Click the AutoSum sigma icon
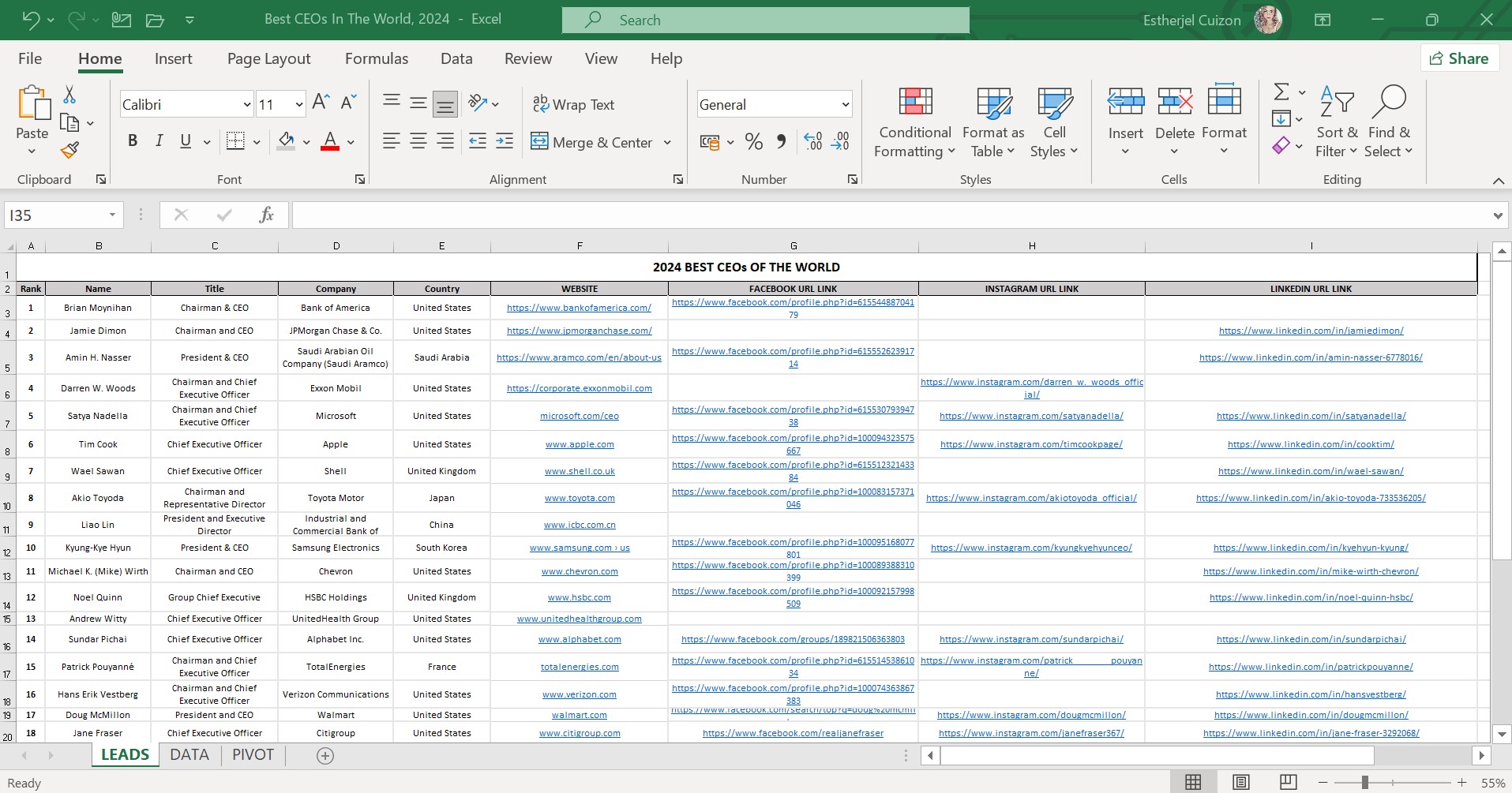This screenshot has width=1512, height=793. (1281, 92)
